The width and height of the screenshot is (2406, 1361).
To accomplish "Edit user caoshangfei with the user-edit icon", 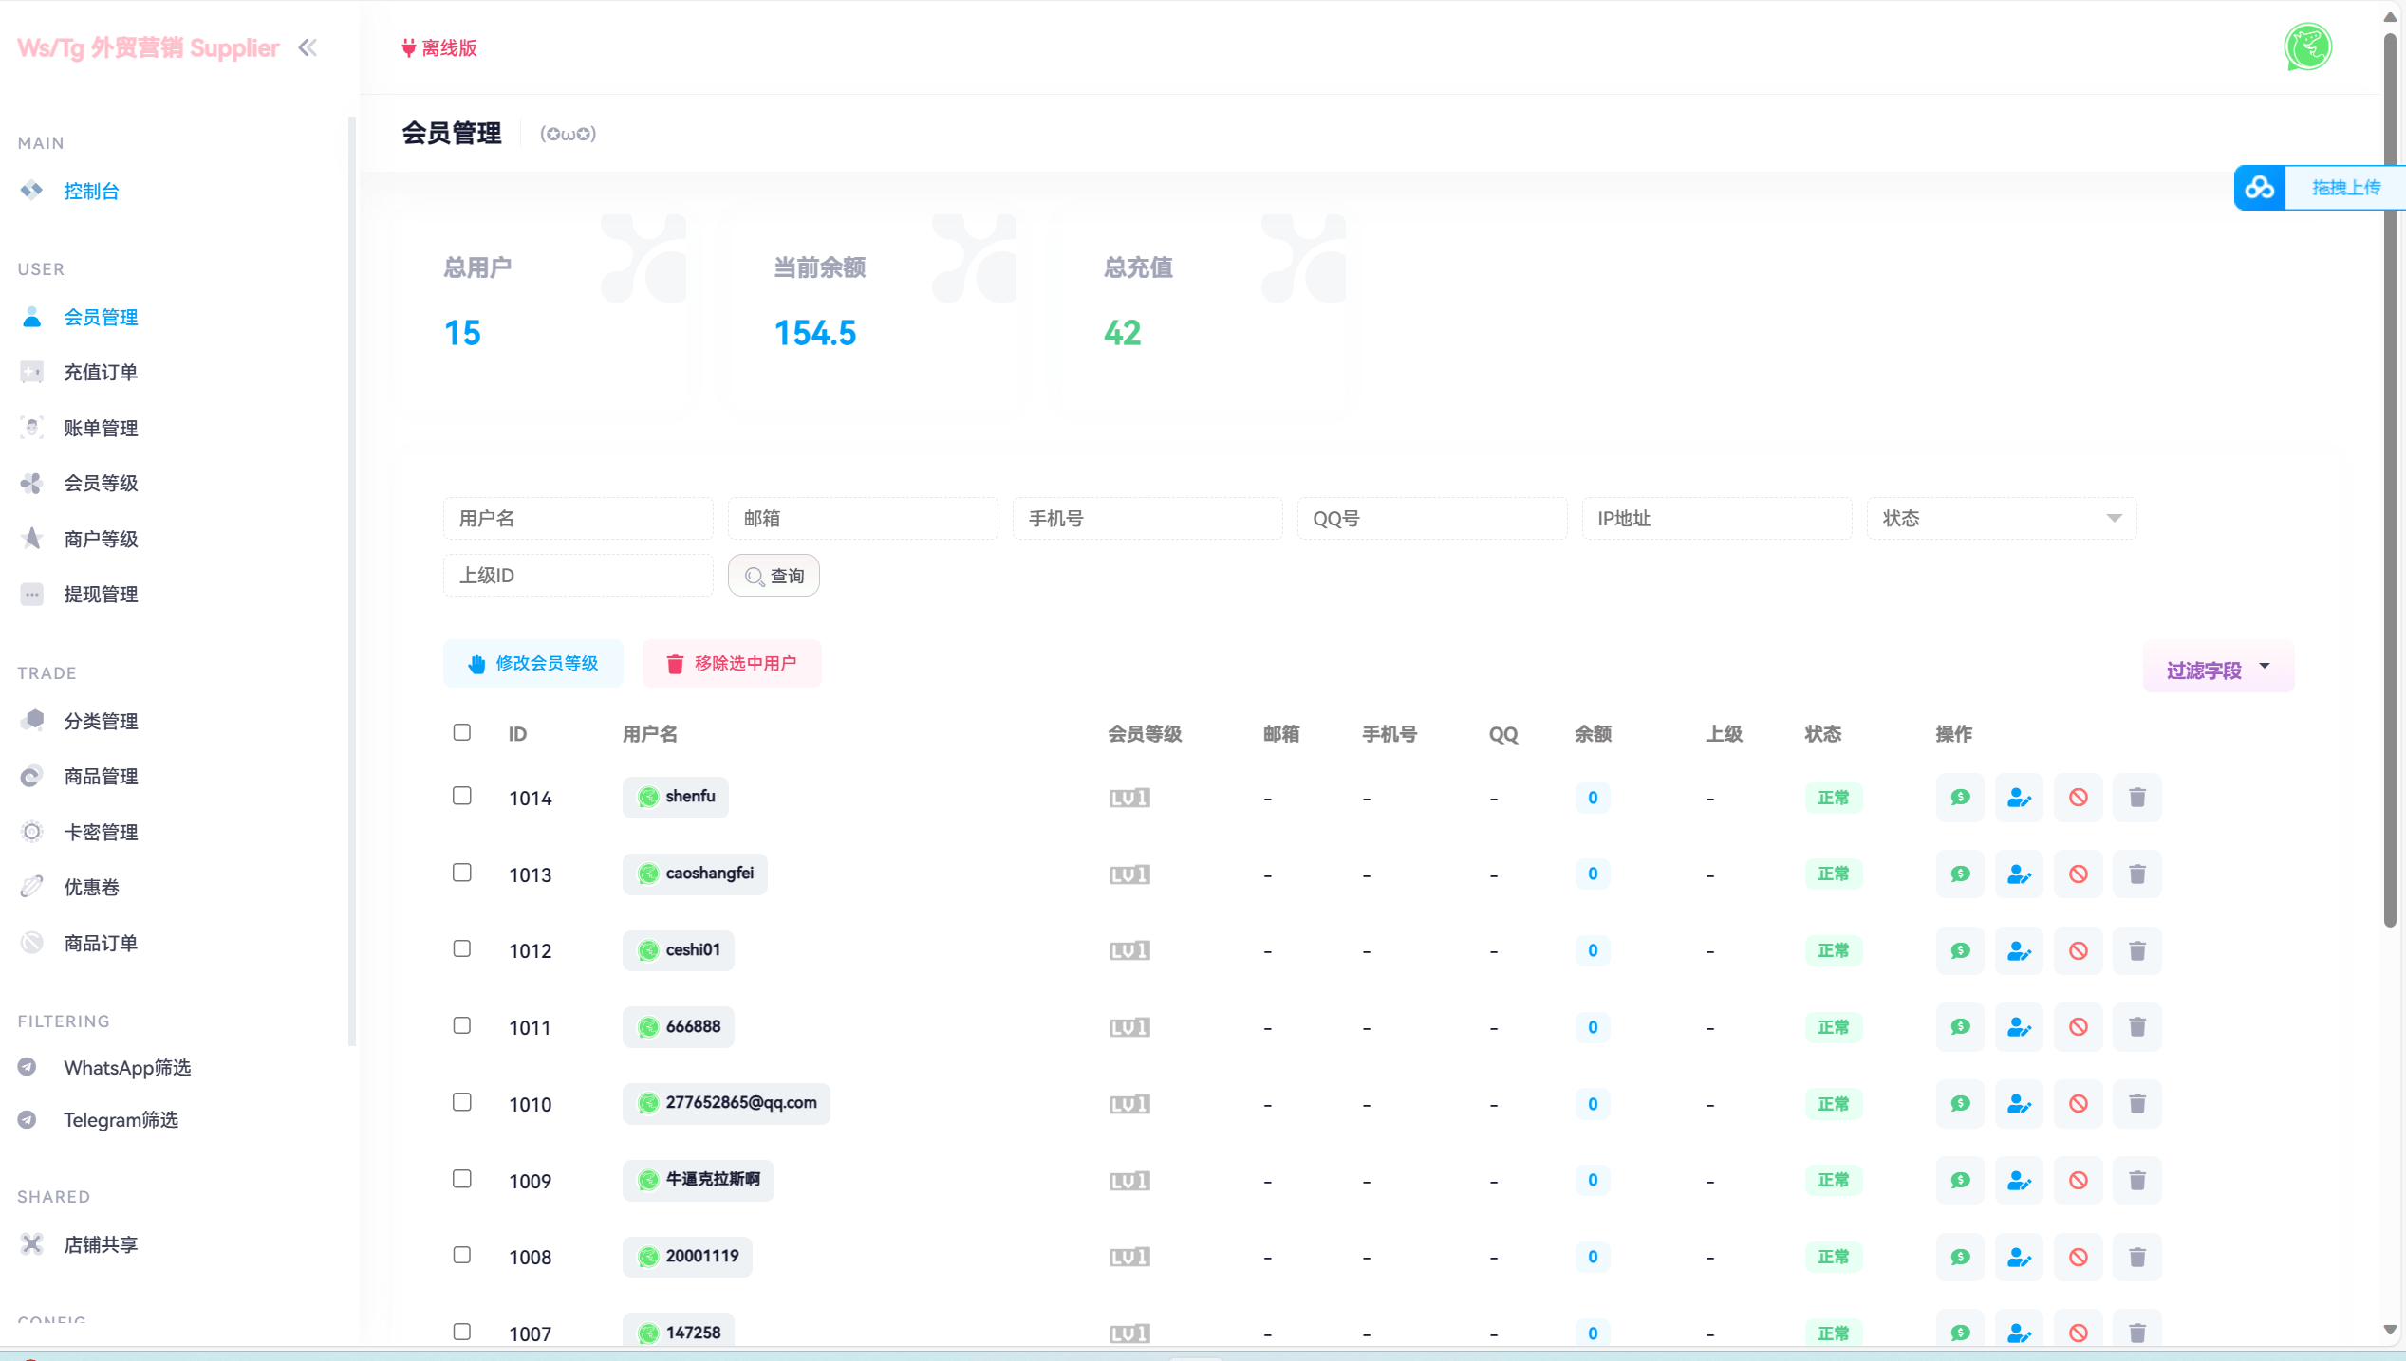I will click(2019, 874).
